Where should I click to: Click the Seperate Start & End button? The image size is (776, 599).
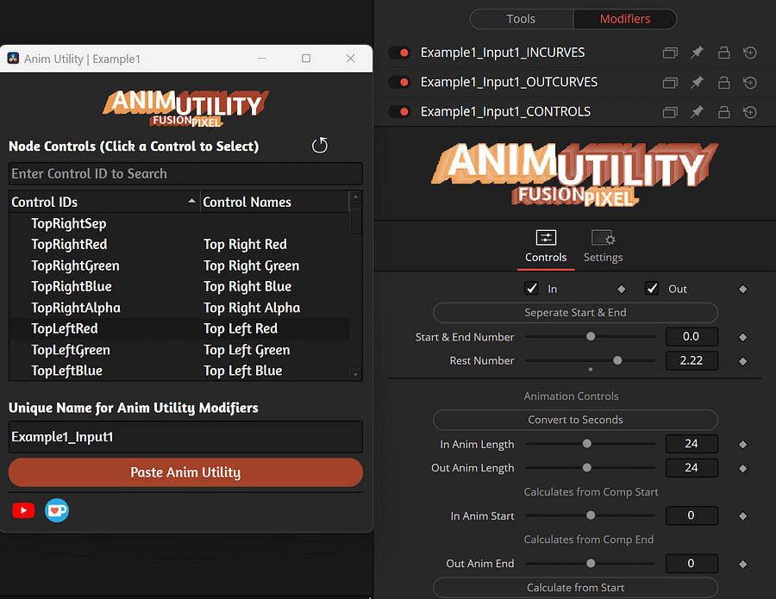coord(576,313)
